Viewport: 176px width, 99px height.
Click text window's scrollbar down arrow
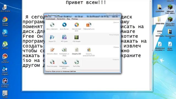pos(150,89)
